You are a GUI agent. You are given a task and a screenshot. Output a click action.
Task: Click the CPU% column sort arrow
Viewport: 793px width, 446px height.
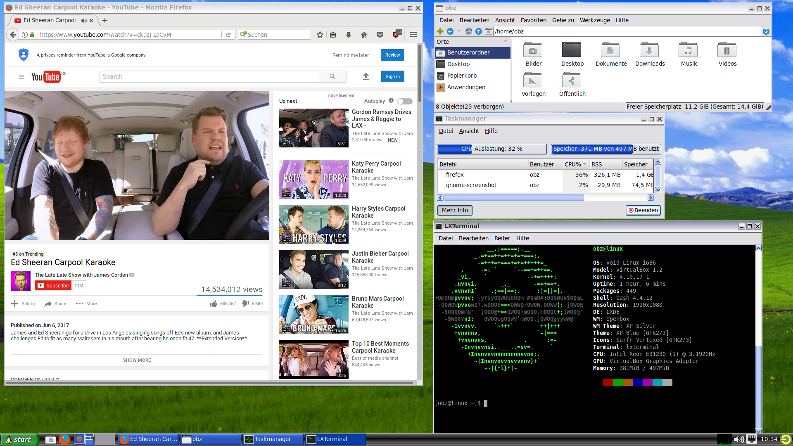(x=585, y=164)
